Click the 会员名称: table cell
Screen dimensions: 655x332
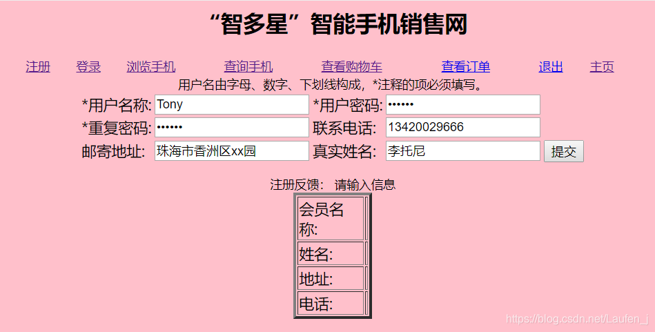331,219
